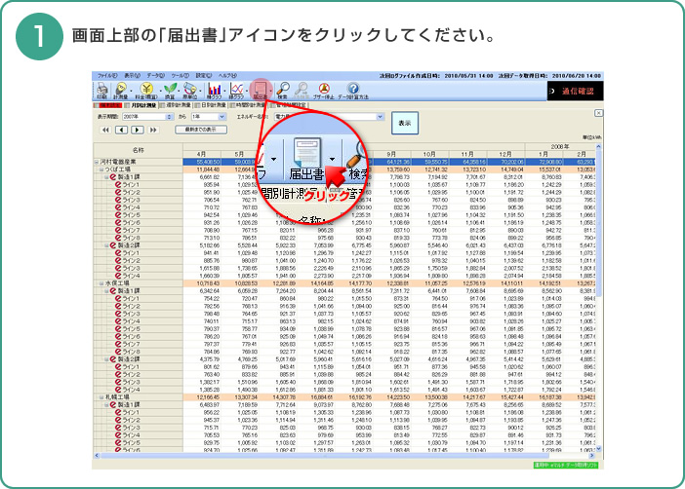Open 検索 magnifier search
This screenshot has width=685, height=489.
pos(284,89)
